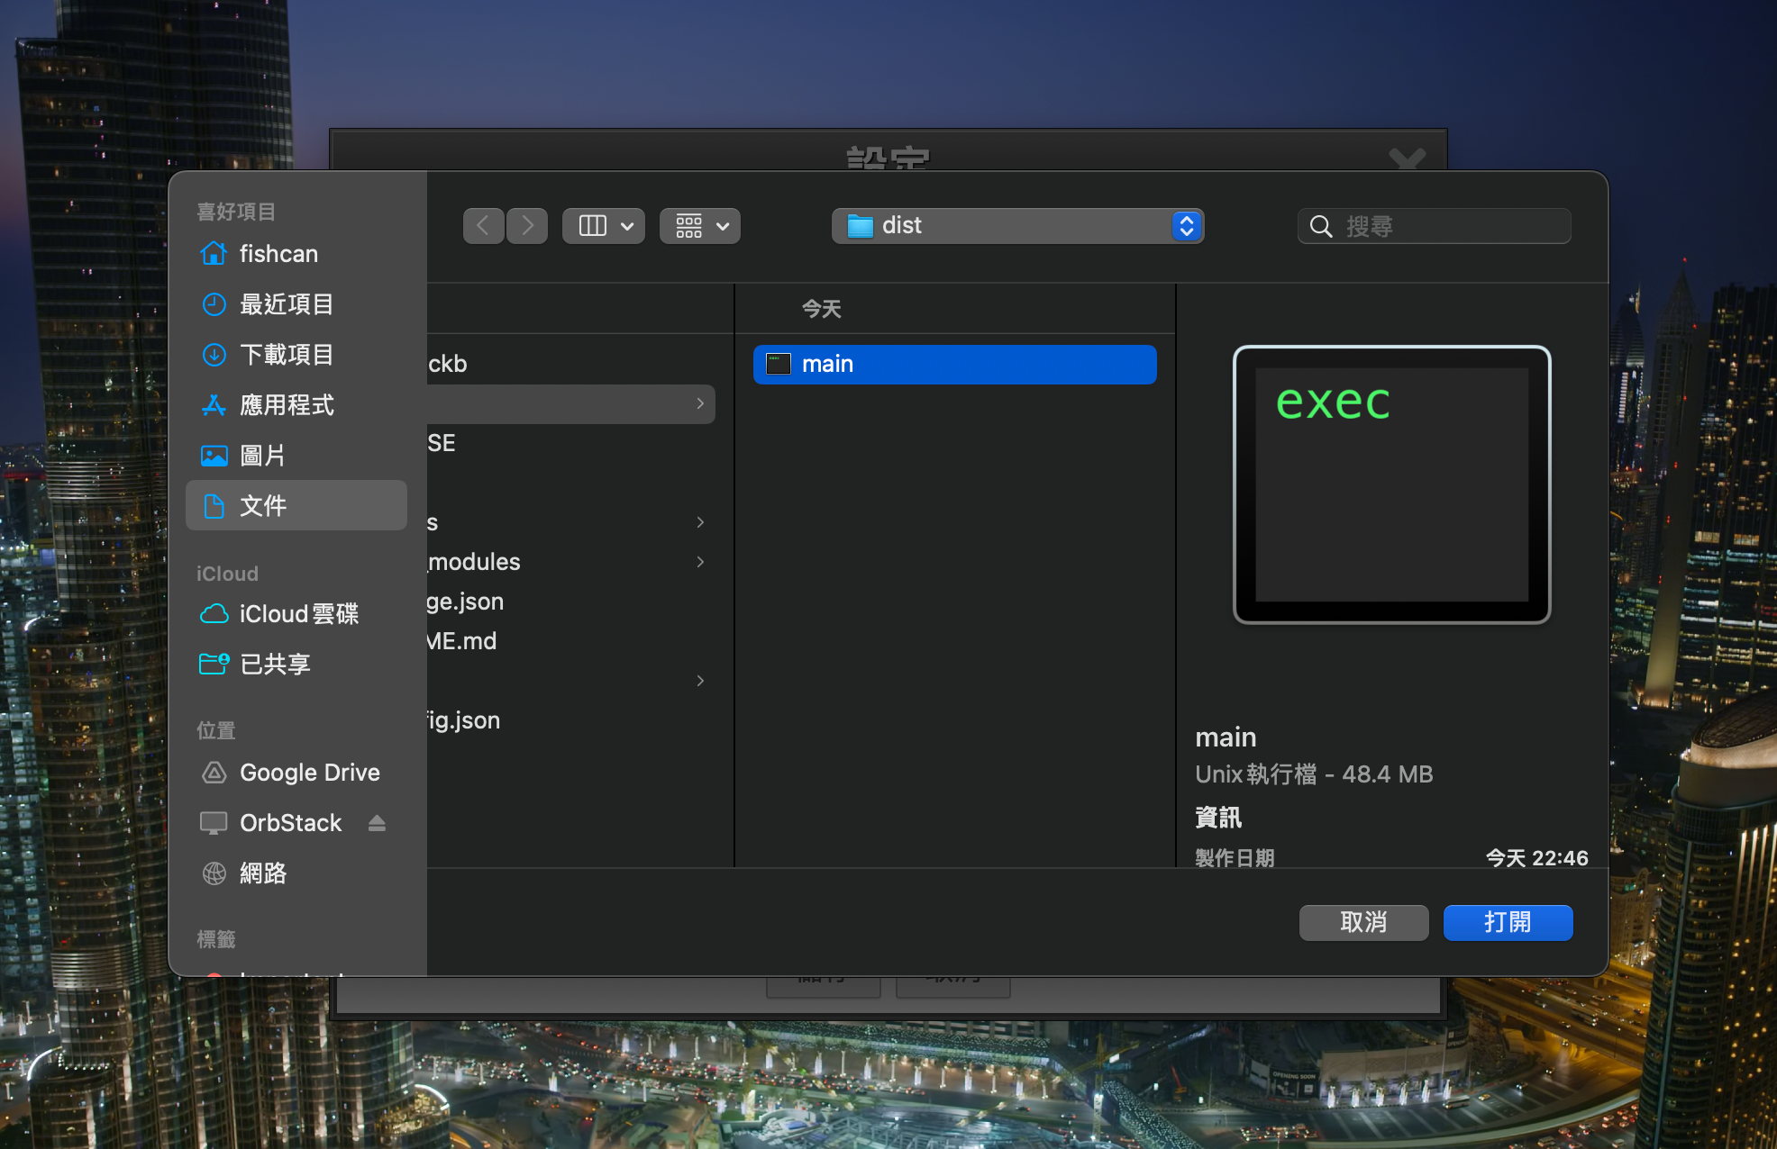
Task: Open Network (網路) location
Action: click(x=262, y=873)
